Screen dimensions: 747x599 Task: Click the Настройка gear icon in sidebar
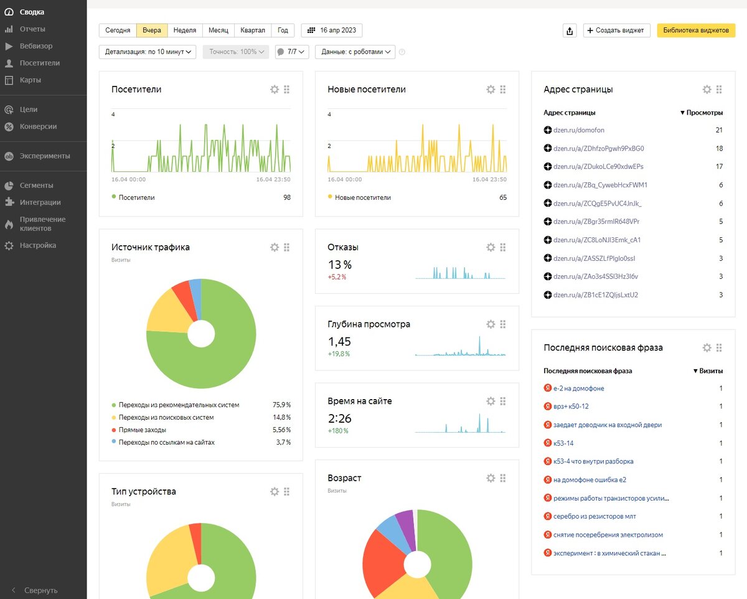pos(9,245)
